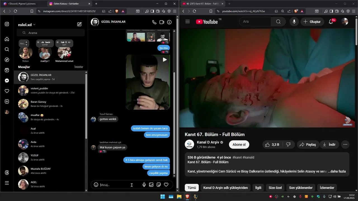Viewport: 358px width, 201px height.
Task: Compose a new Instagram message
Action: click(x=79, y=24)
